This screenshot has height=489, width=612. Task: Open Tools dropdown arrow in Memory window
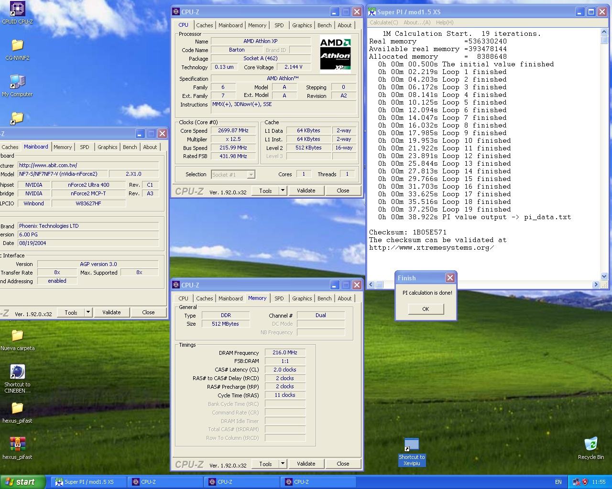click(283, 464)
